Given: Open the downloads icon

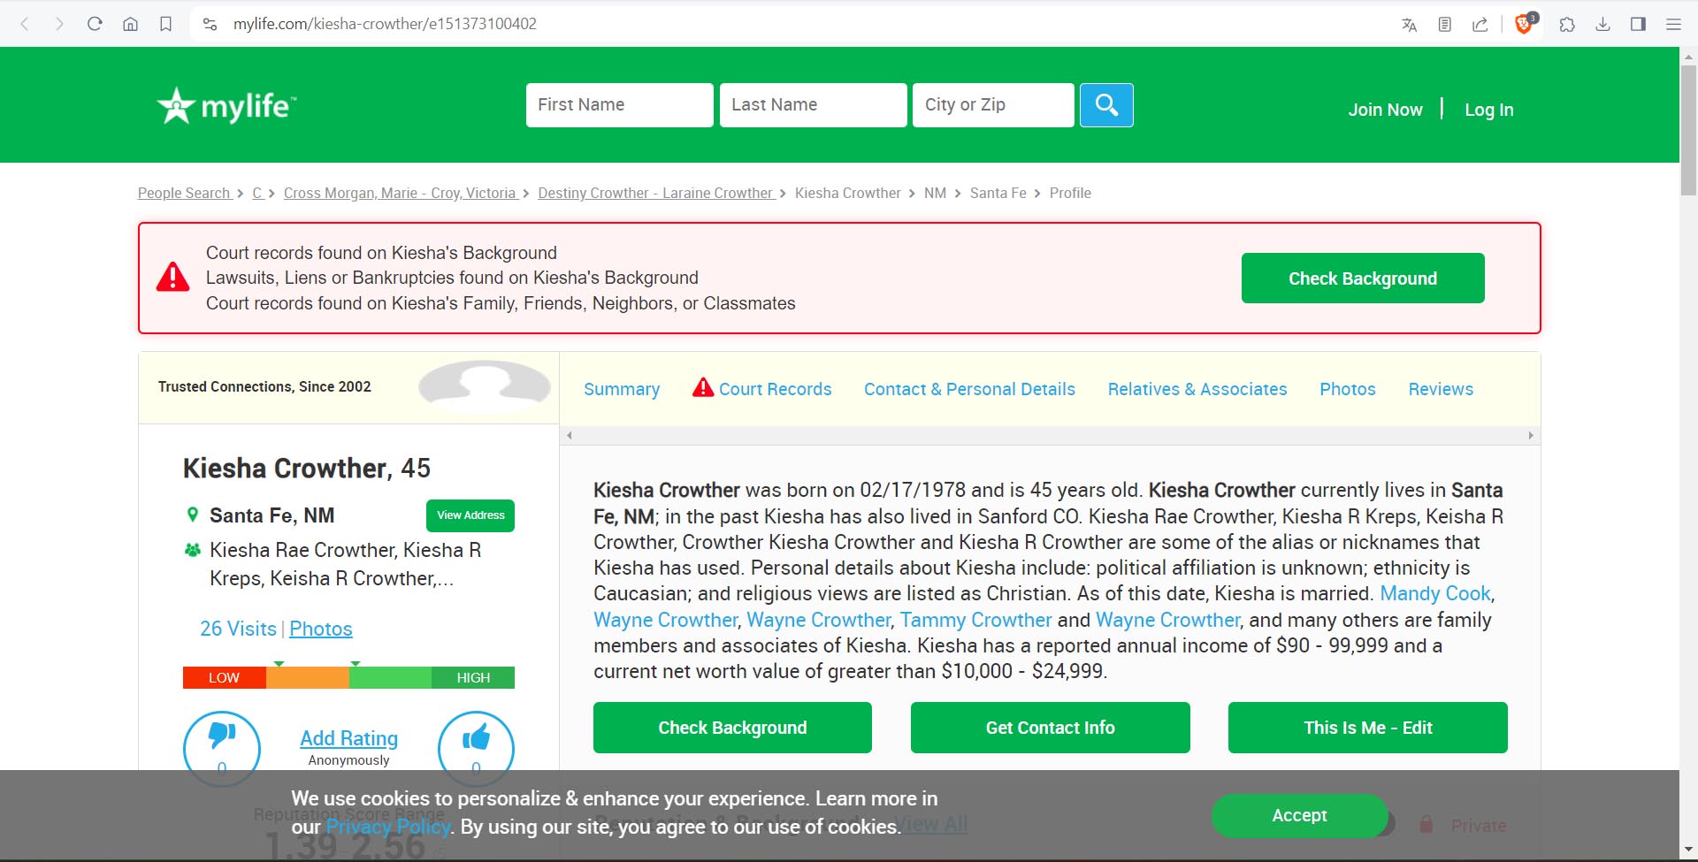Looking at the screenshot, I should 1602,24.
